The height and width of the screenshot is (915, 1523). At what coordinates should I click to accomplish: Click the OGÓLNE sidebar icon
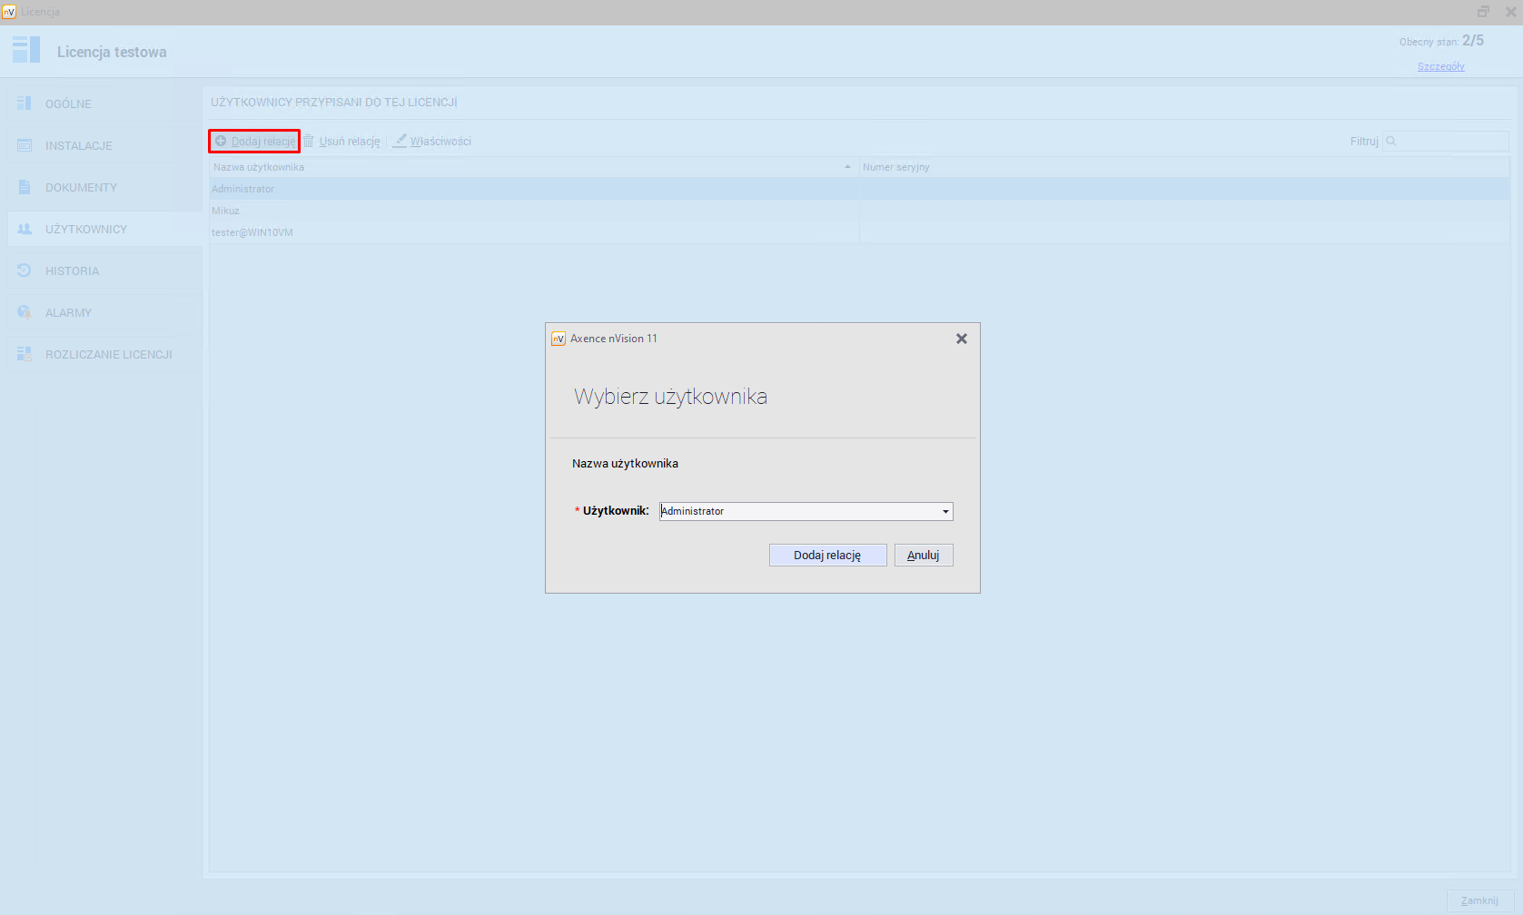click(25, 103)
